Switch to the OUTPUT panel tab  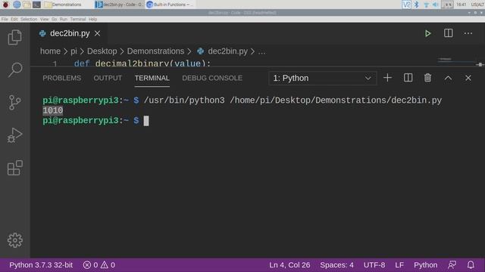(x=108, y=78)
